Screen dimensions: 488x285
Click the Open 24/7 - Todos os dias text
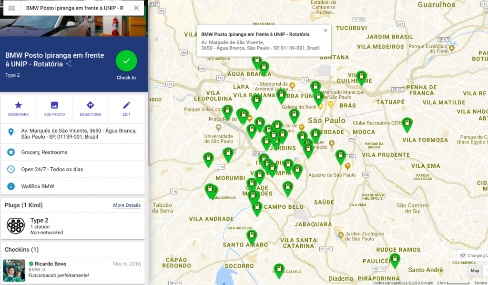(x=52, y=169)
